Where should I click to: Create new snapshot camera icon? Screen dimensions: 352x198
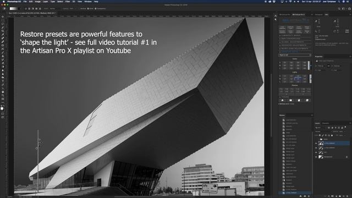click(x=305, y=196)
